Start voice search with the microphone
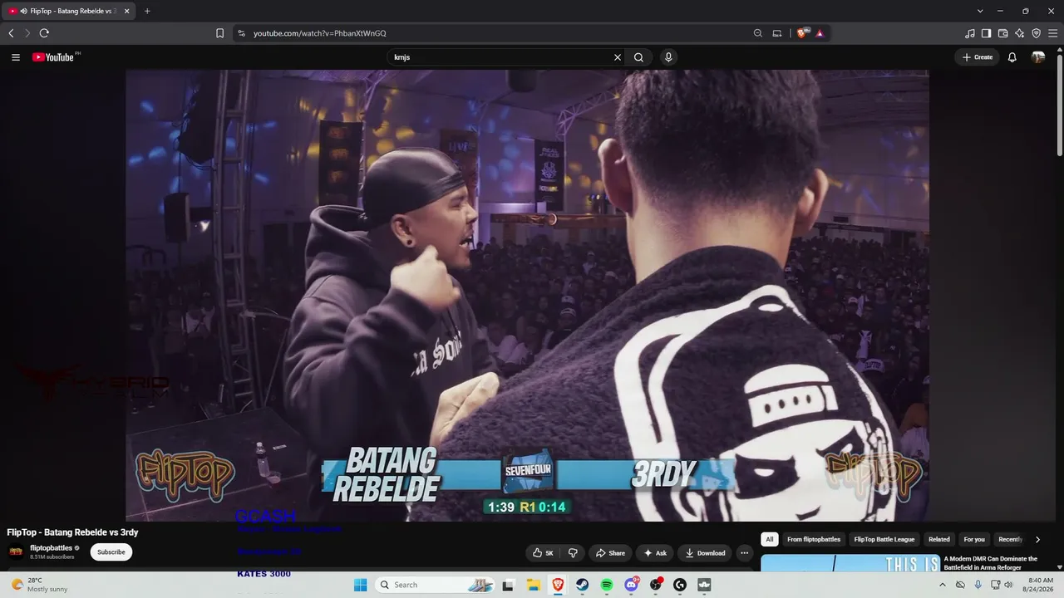 [668, 57]
